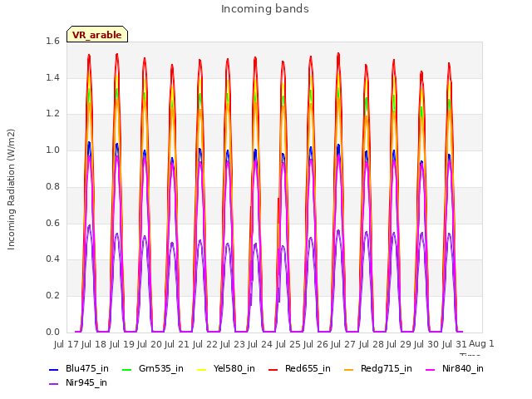
Task: Click the Incoming bands chart title
Action: click(x=265, y=9)
